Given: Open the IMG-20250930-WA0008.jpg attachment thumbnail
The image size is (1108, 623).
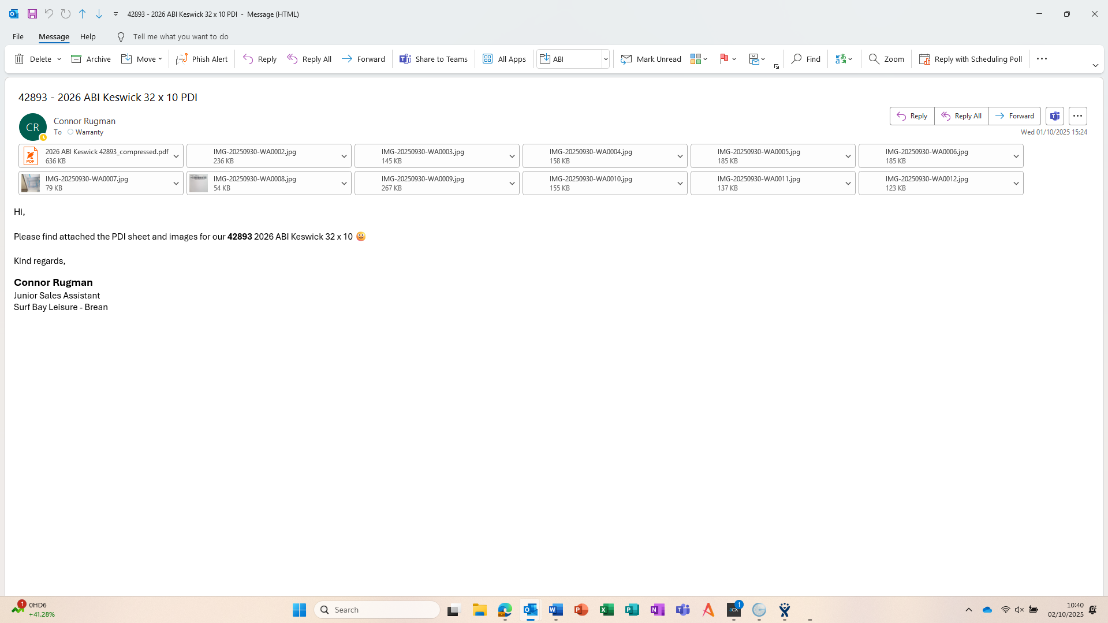Looking at the screenshot, I should [199, 184].
